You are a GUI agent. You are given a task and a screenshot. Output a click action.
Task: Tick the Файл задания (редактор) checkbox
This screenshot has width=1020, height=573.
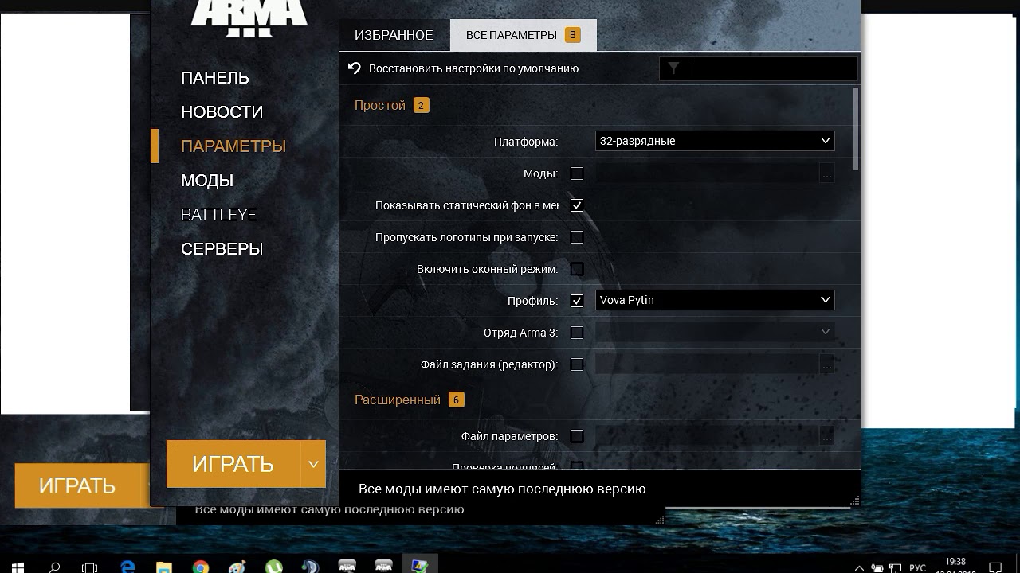coord(577,364)
